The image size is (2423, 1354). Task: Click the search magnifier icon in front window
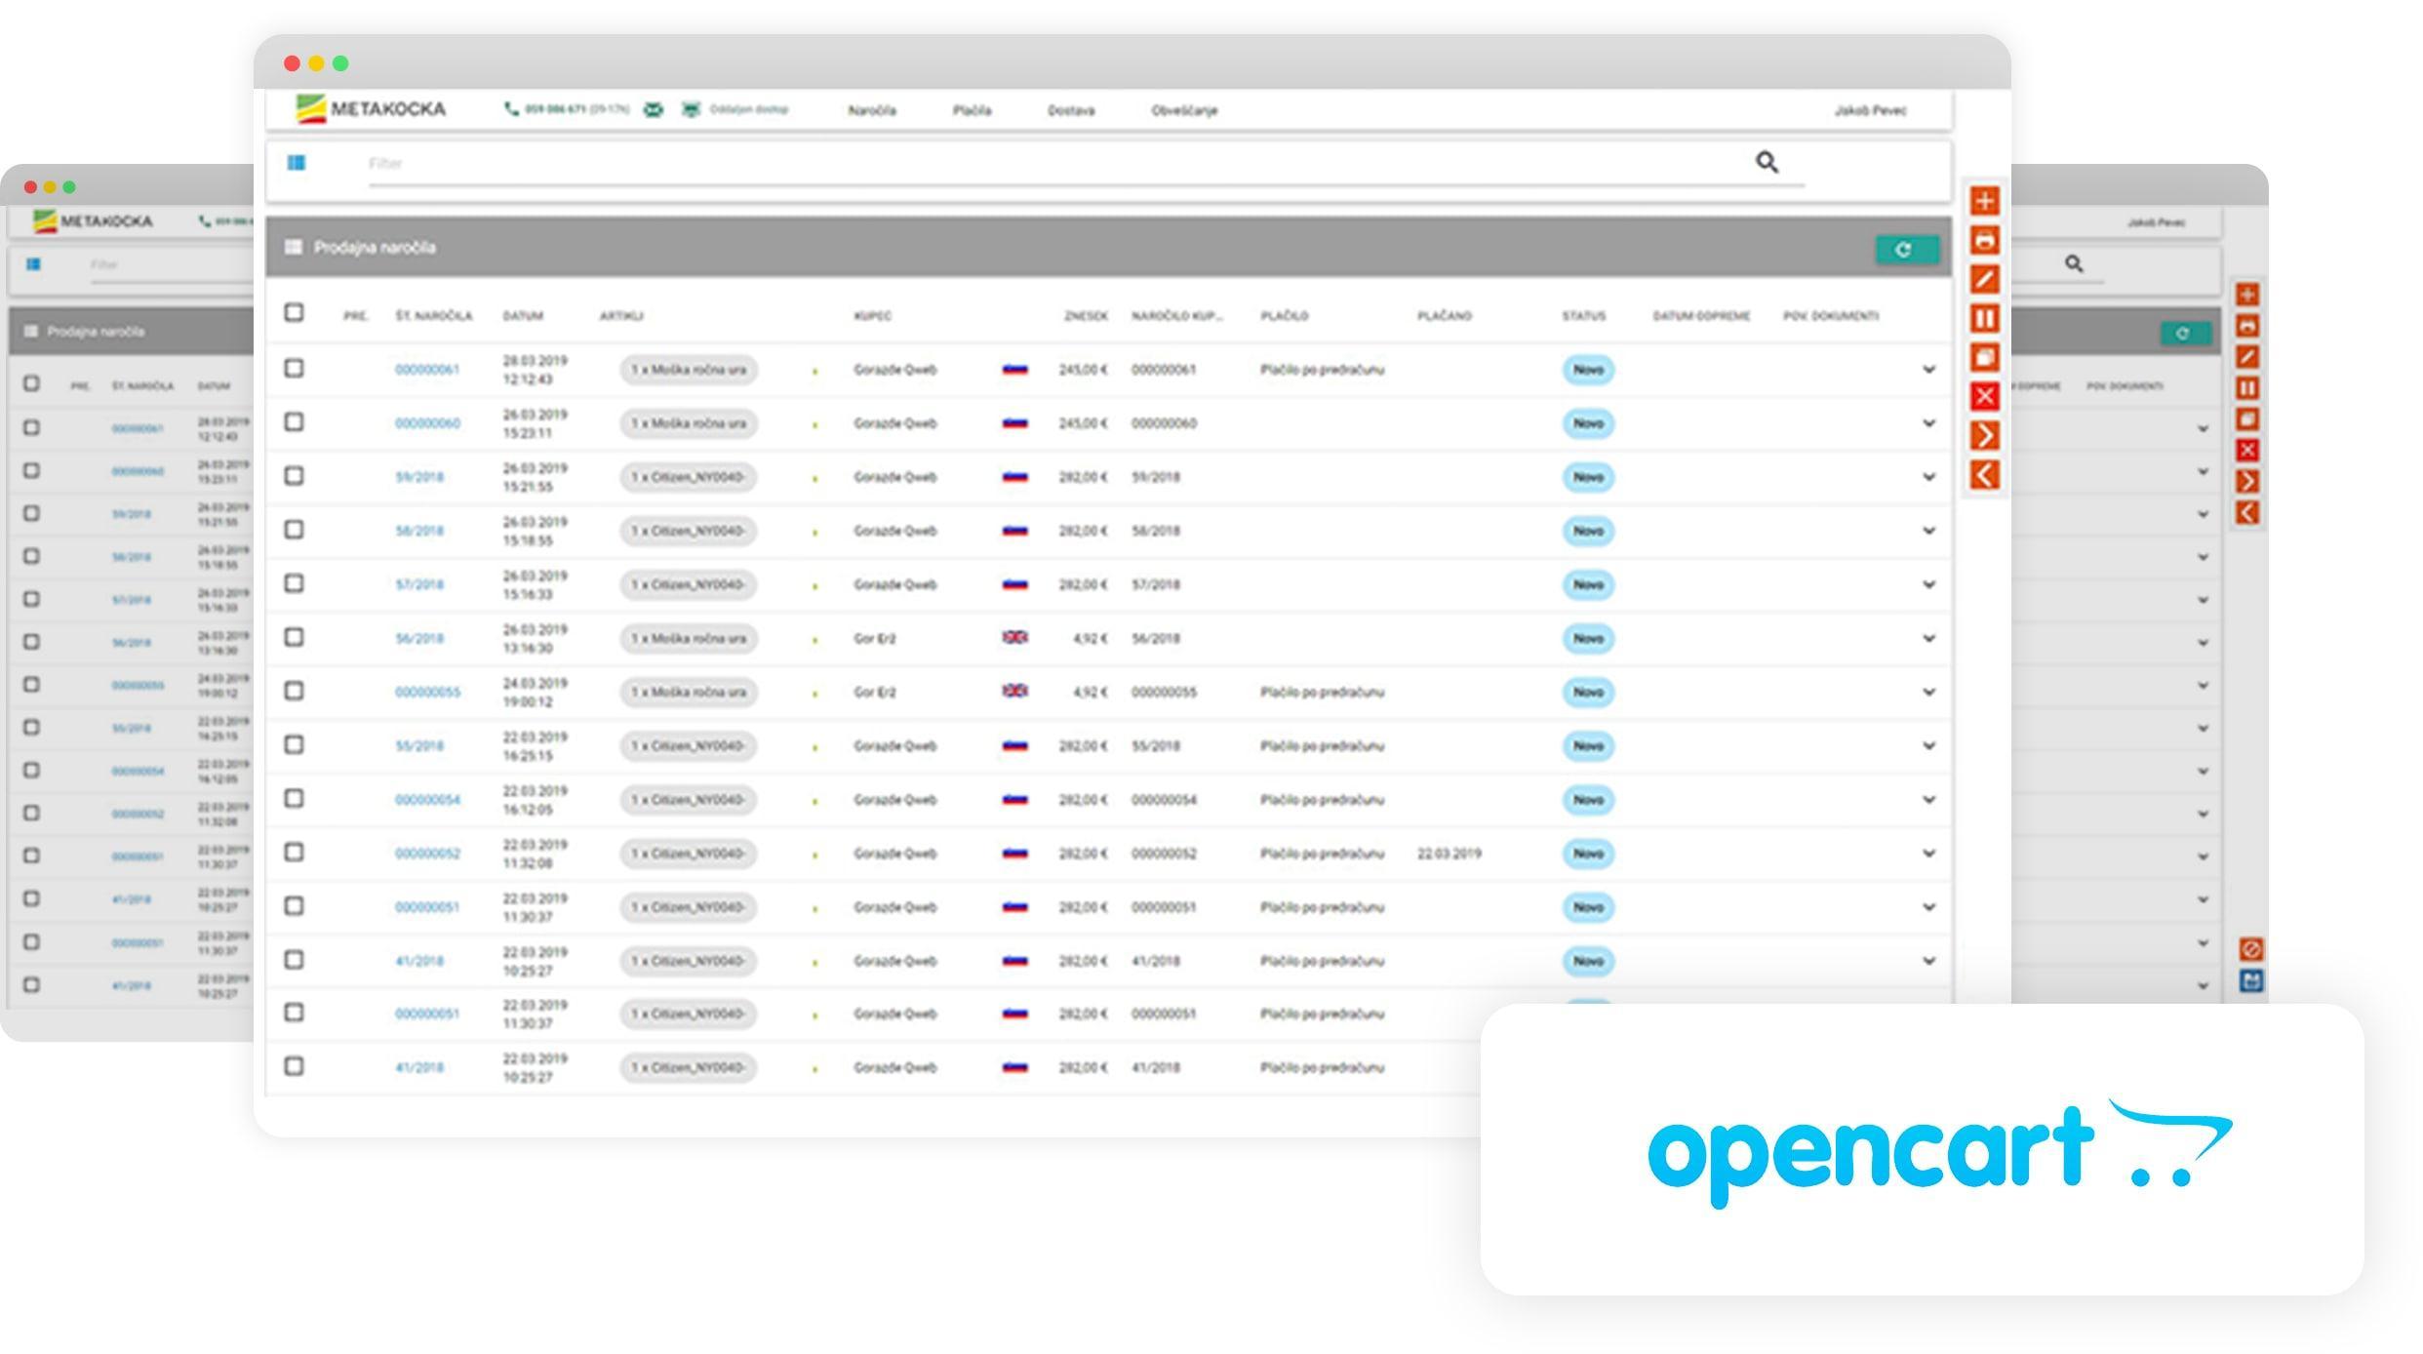pyautogui.click(x=1767, y=162)
